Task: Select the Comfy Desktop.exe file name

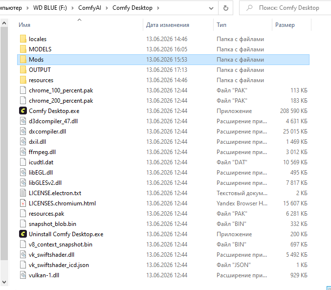Action: [x=54, y=111]
